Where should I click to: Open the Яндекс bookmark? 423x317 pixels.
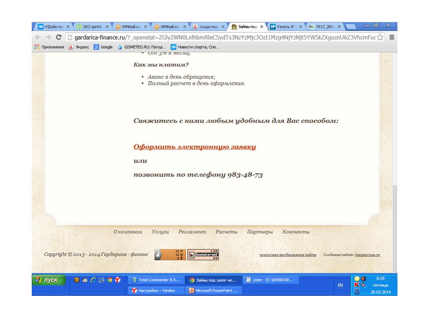coord(79,47)
